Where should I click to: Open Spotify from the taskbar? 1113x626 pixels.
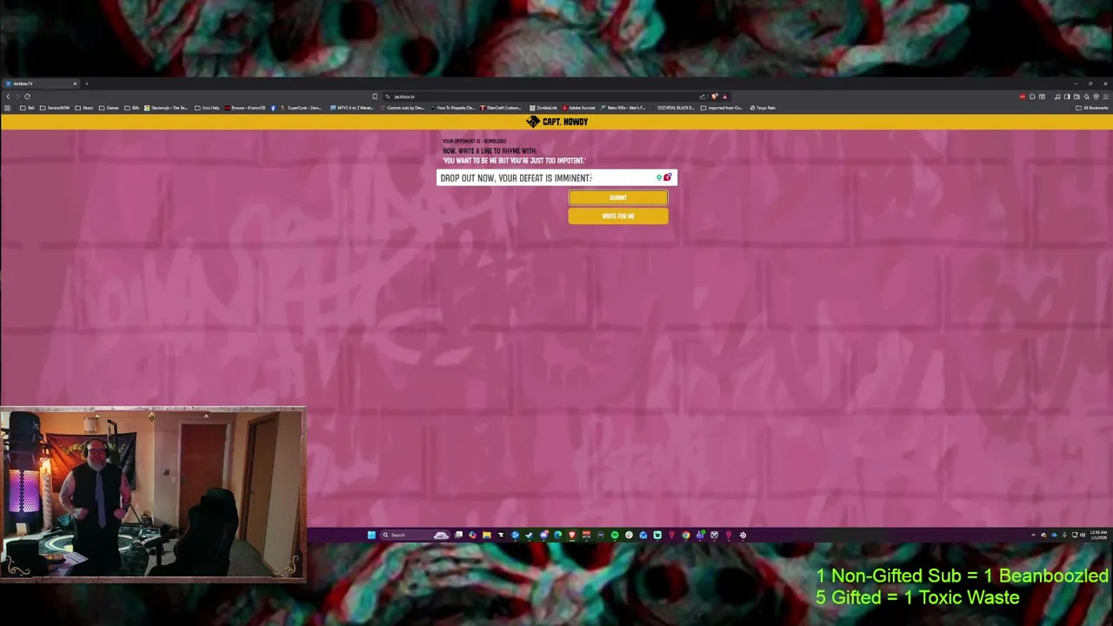point(615,535)
